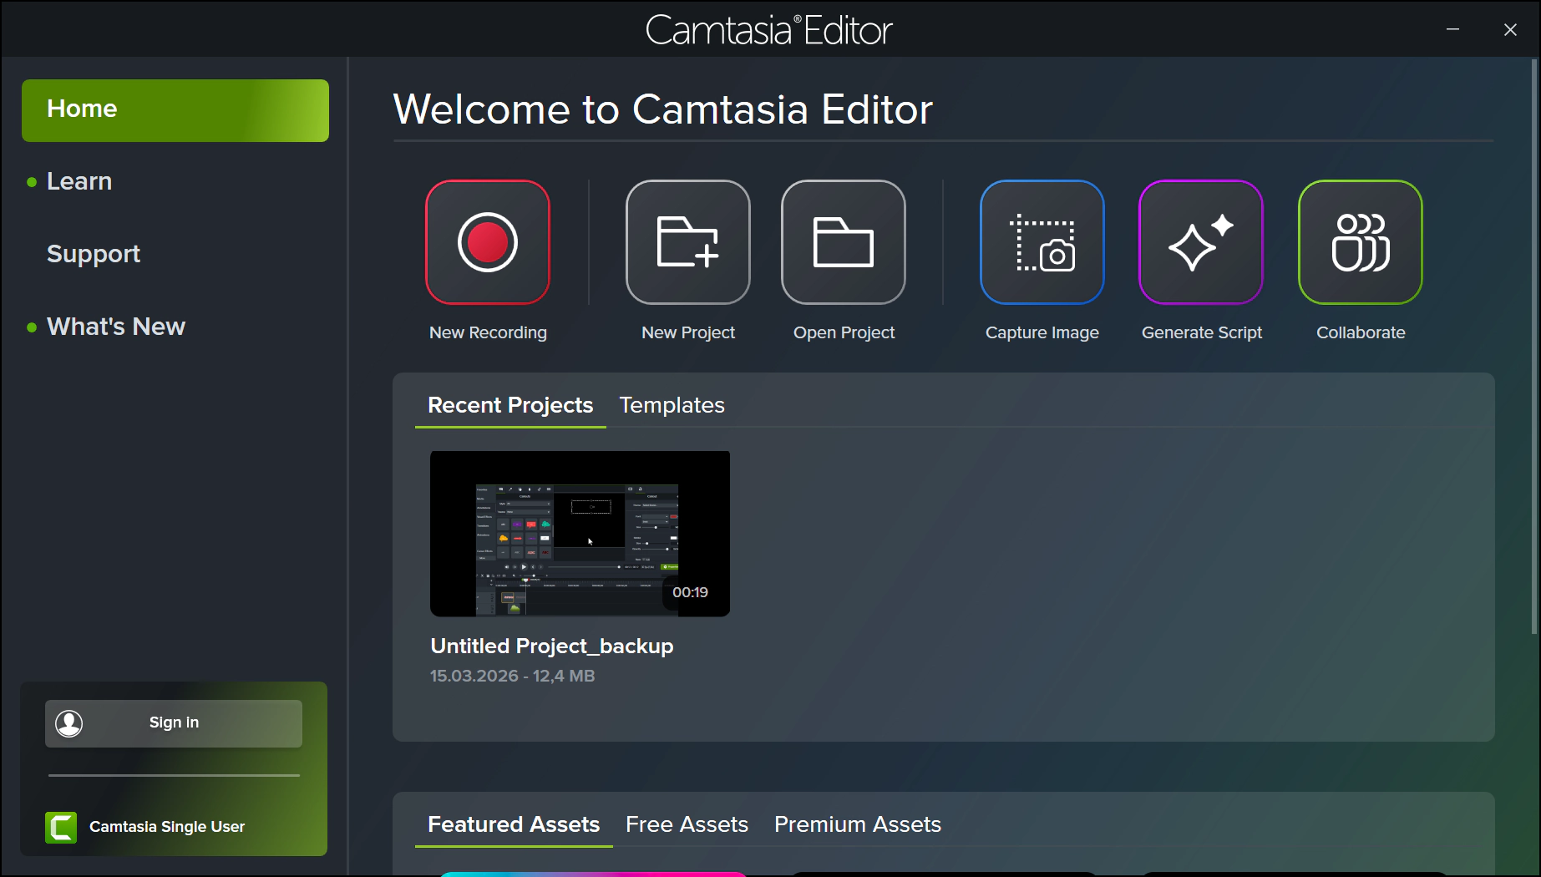Open Generate Script sparkle icon

[x=1200, y=242]
